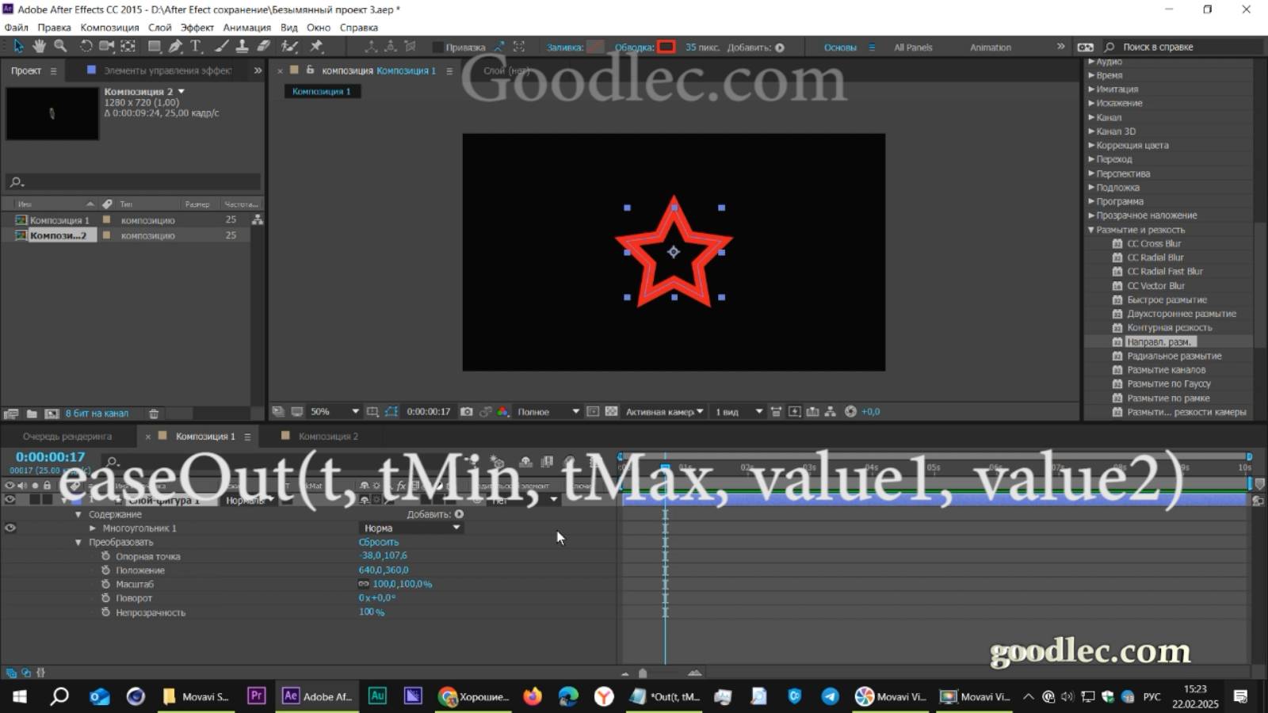
Task: Reset exposure icon in viewer footer
Action: [x=850, y=412]
